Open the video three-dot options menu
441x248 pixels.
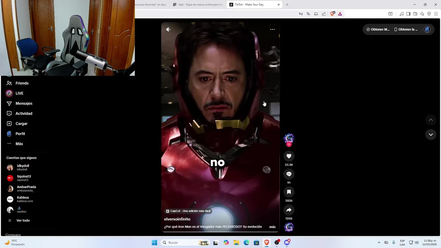[x=272, y=29]
